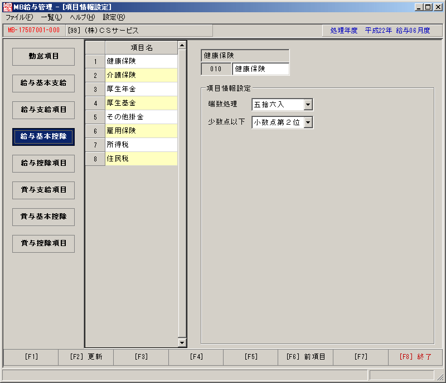Expand the 少数点以下 dropdown arrow

[x=308, y=122]
